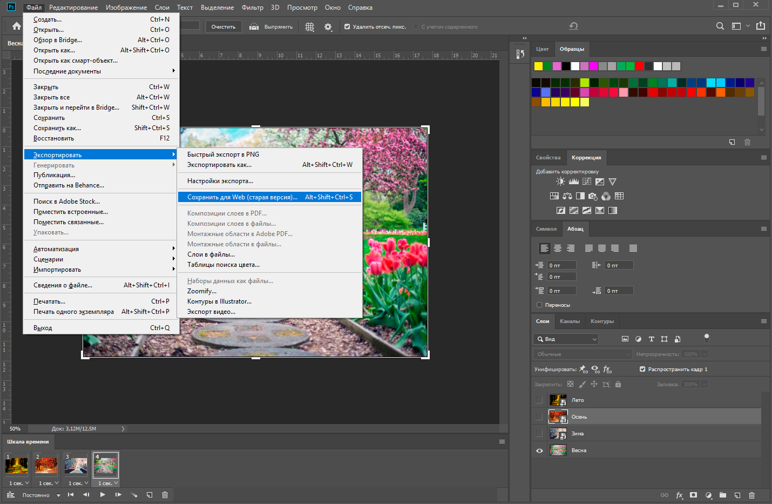The width and height of the screenshot is (772, 504).
Task: Open the search magnifier icon
Action: pos(720,26)
